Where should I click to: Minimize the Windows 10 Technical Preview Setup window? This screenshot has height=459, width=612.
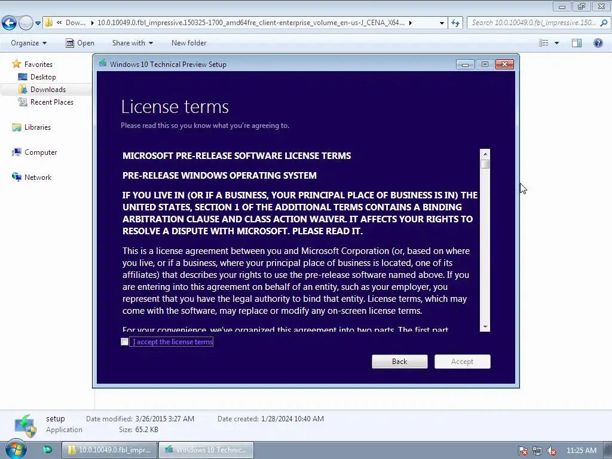[465, 65]
